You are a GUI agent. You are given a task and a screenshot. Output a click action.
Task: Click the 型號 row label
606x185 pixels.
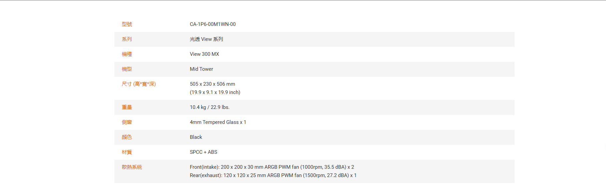[x=127, y=24]
